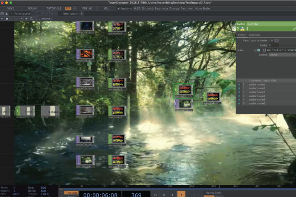
Task: Step back one frame with minus button
Action: 190,195
